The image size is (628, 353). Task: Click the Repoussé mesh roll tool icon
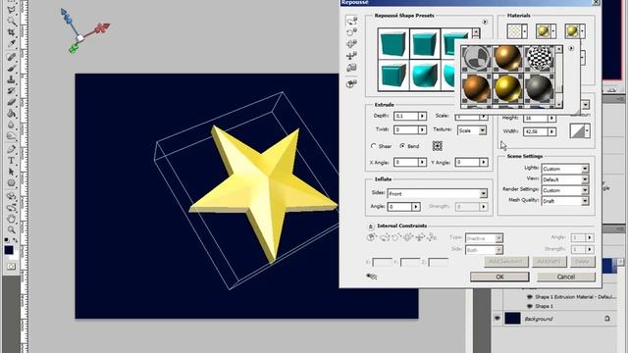pos(351,32)
